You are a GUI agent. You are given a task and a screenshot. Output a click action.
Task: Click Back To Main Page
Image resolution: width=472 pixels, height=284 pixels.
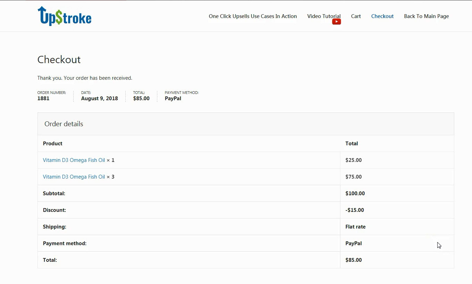tap(426, 16)
